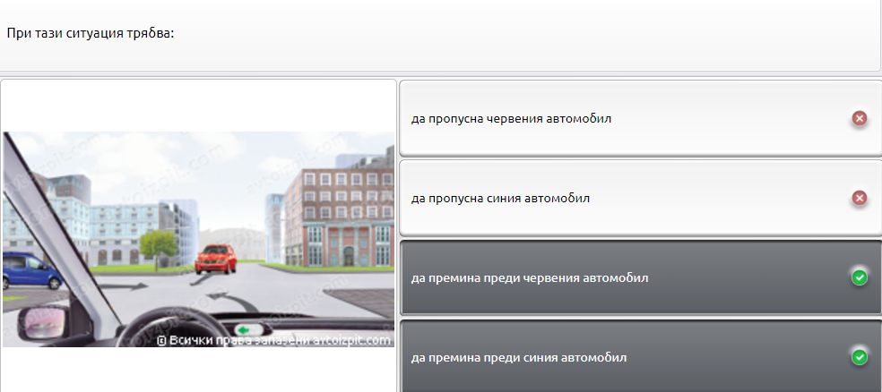Select answer 'да пропусна червения автомобил'
Viewport: 882px width, 392px height.
click(511, 118)
